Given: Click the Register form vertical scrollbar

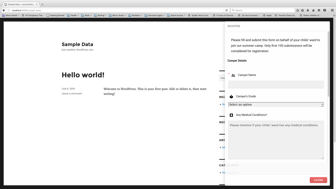Looking at the screenshot, I should coord(328,64).
